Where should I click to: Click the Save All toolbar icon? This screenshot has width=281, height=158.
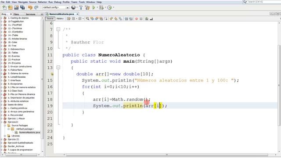click(22, 7)
